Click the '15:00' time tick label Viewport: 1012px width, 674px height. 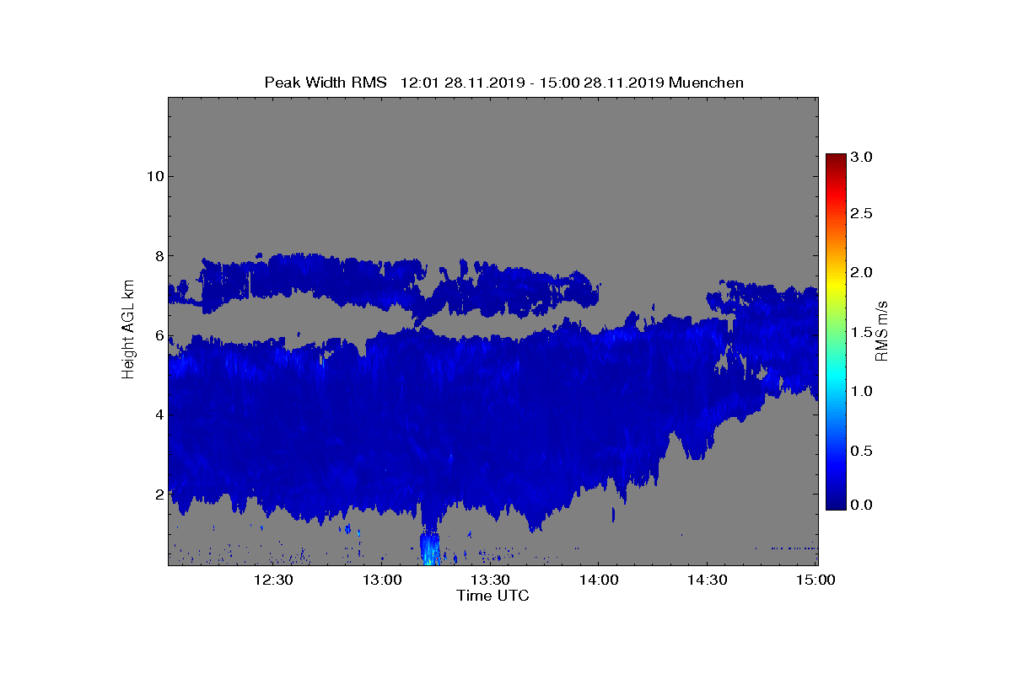(x=816, y=580)
